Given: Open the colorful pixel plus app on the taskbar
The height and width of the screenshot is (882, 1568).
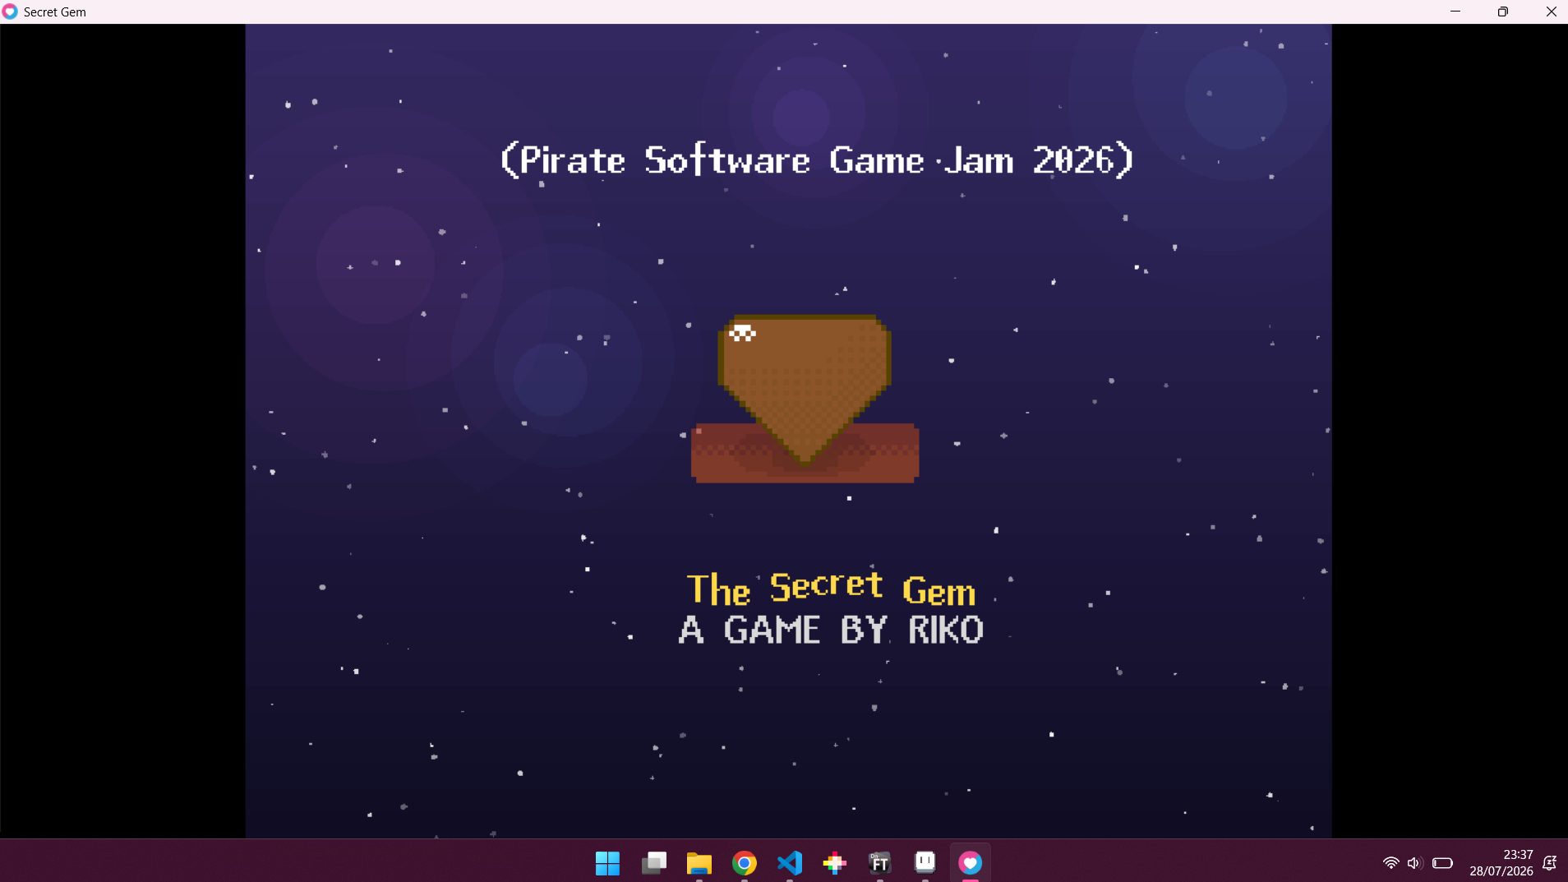Looking at the screenshot, I should 835,863.
